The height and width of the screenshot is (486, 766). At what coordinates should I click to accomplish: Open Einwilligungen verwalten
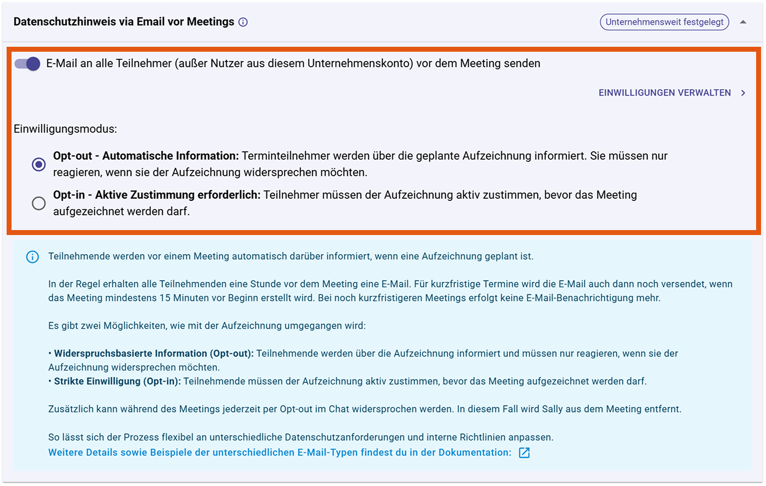[x=664, y=93]
